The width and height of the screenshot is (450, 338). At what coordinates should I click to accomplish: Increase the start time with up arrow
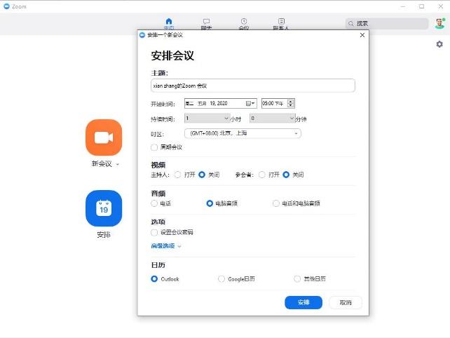pos(291,101)
